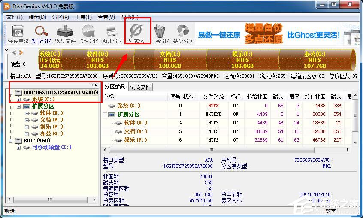
Task: Click the total capacity value 465.8GB
Action: click(203, 195)
